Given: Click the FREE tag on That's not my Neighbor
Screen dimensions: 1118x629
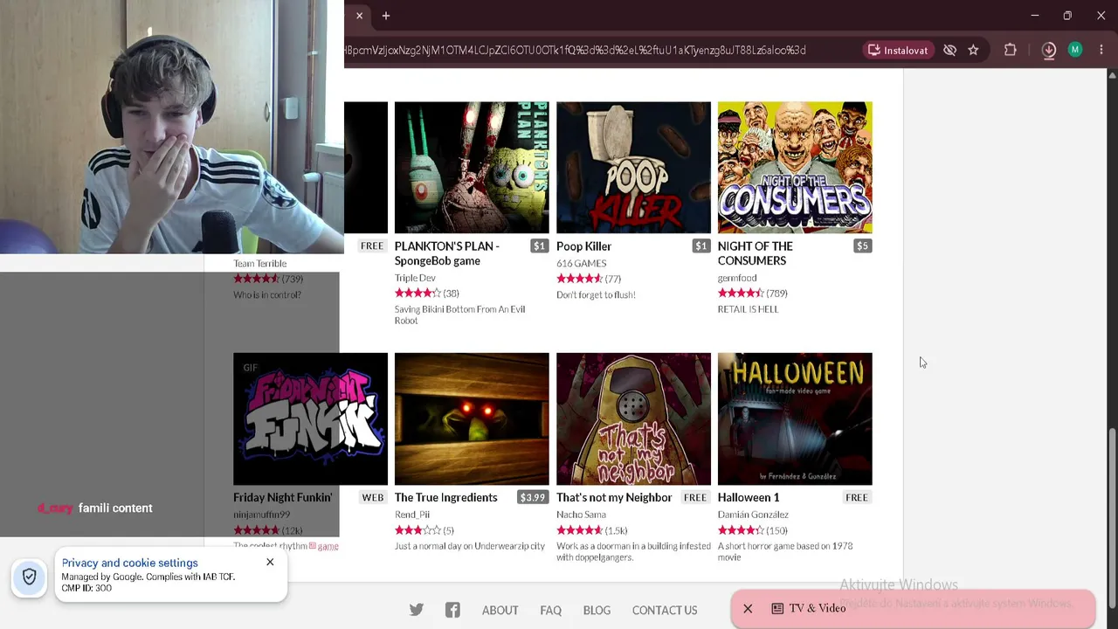Looking at the screenshot, I should click(695, 497).
